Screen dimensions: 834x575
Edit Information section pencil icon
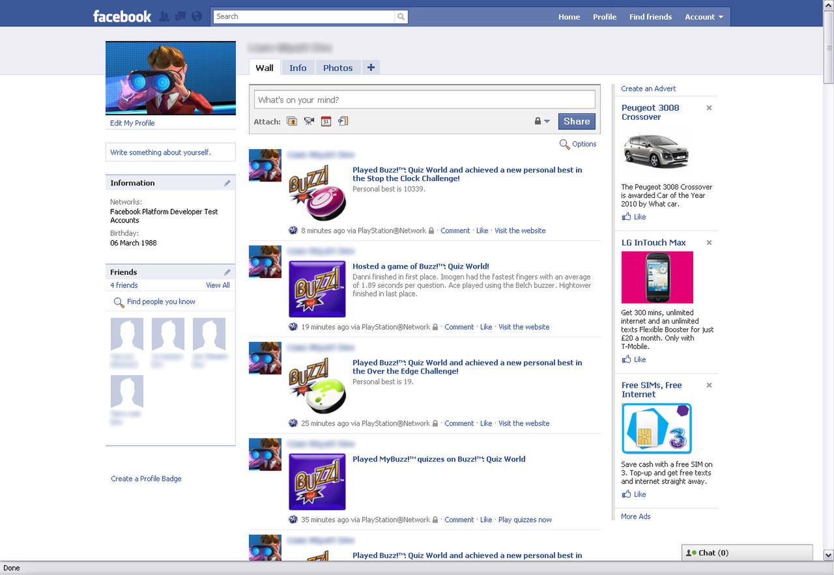[x=227, y=183]
